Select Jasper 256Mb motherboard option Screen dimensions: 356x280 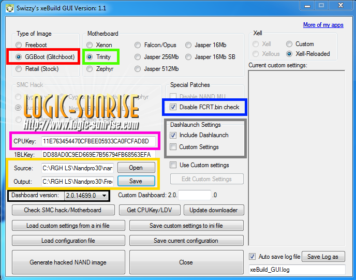(x=138, y=57)
